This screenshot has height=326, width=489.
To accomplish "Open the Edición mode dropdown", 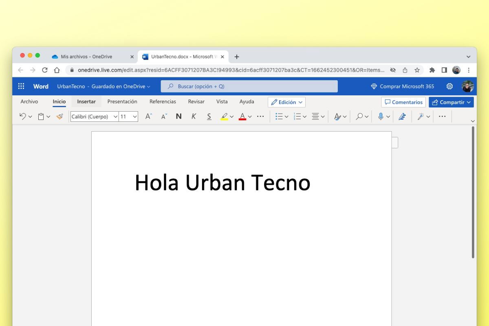I will [286, 101].
